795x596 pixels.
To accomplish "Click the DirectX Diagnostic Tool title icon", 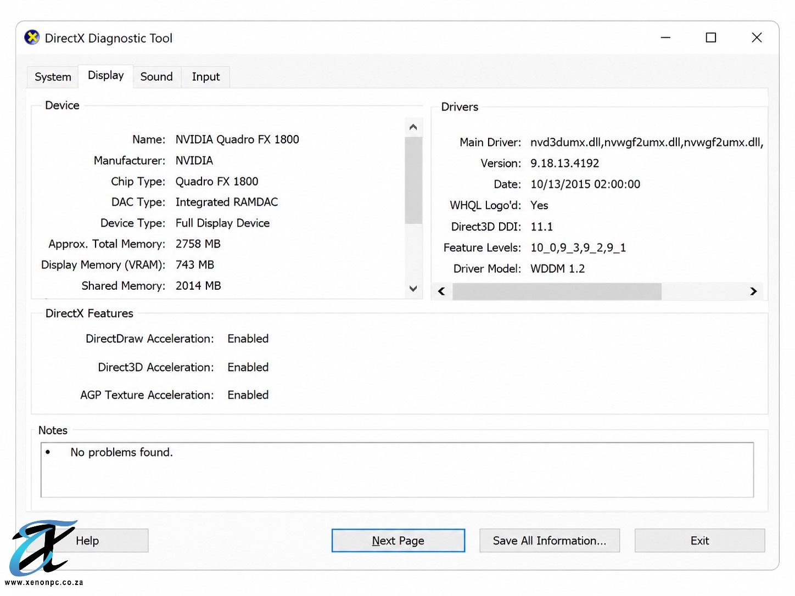I will click(x=32, y=37).
